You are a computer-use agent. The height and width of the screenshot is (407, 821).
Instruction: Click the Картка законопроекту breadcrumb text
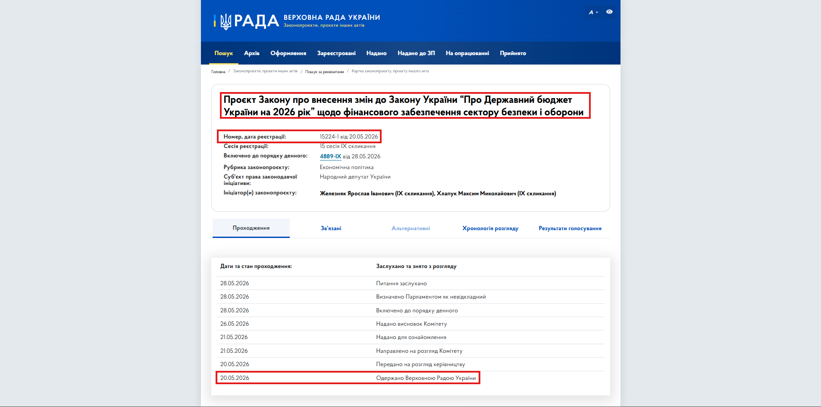coord(390,71)
